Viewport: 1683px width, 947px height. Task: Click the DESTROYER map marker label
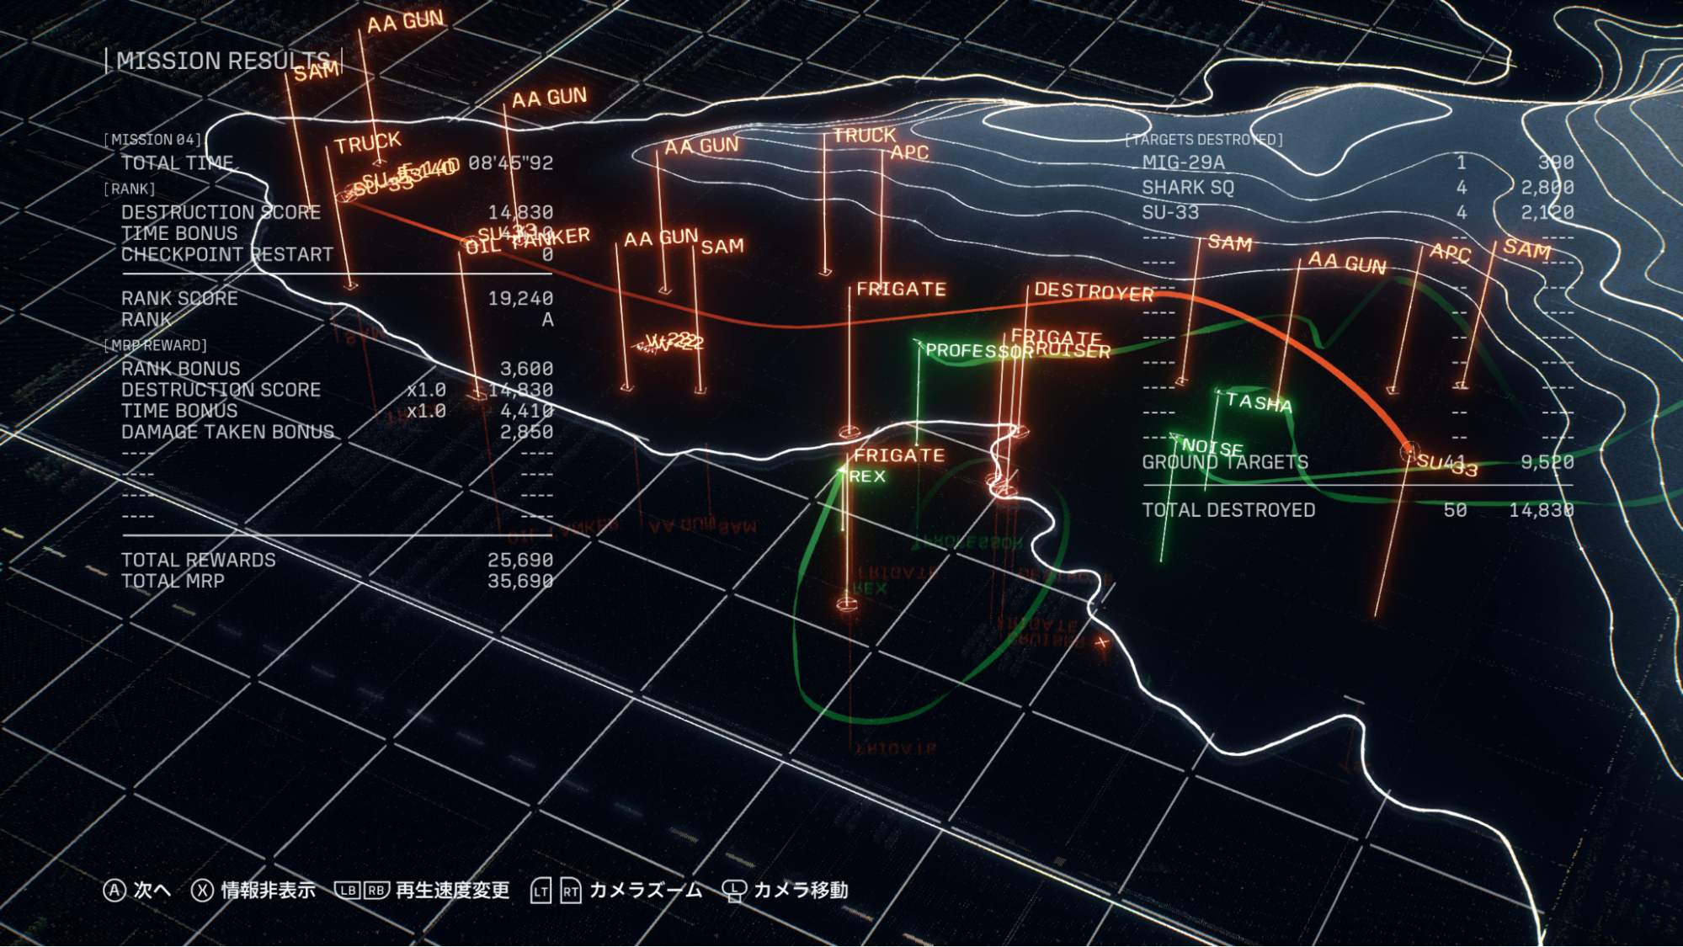pyautogui.click(x=1094, y=291)
